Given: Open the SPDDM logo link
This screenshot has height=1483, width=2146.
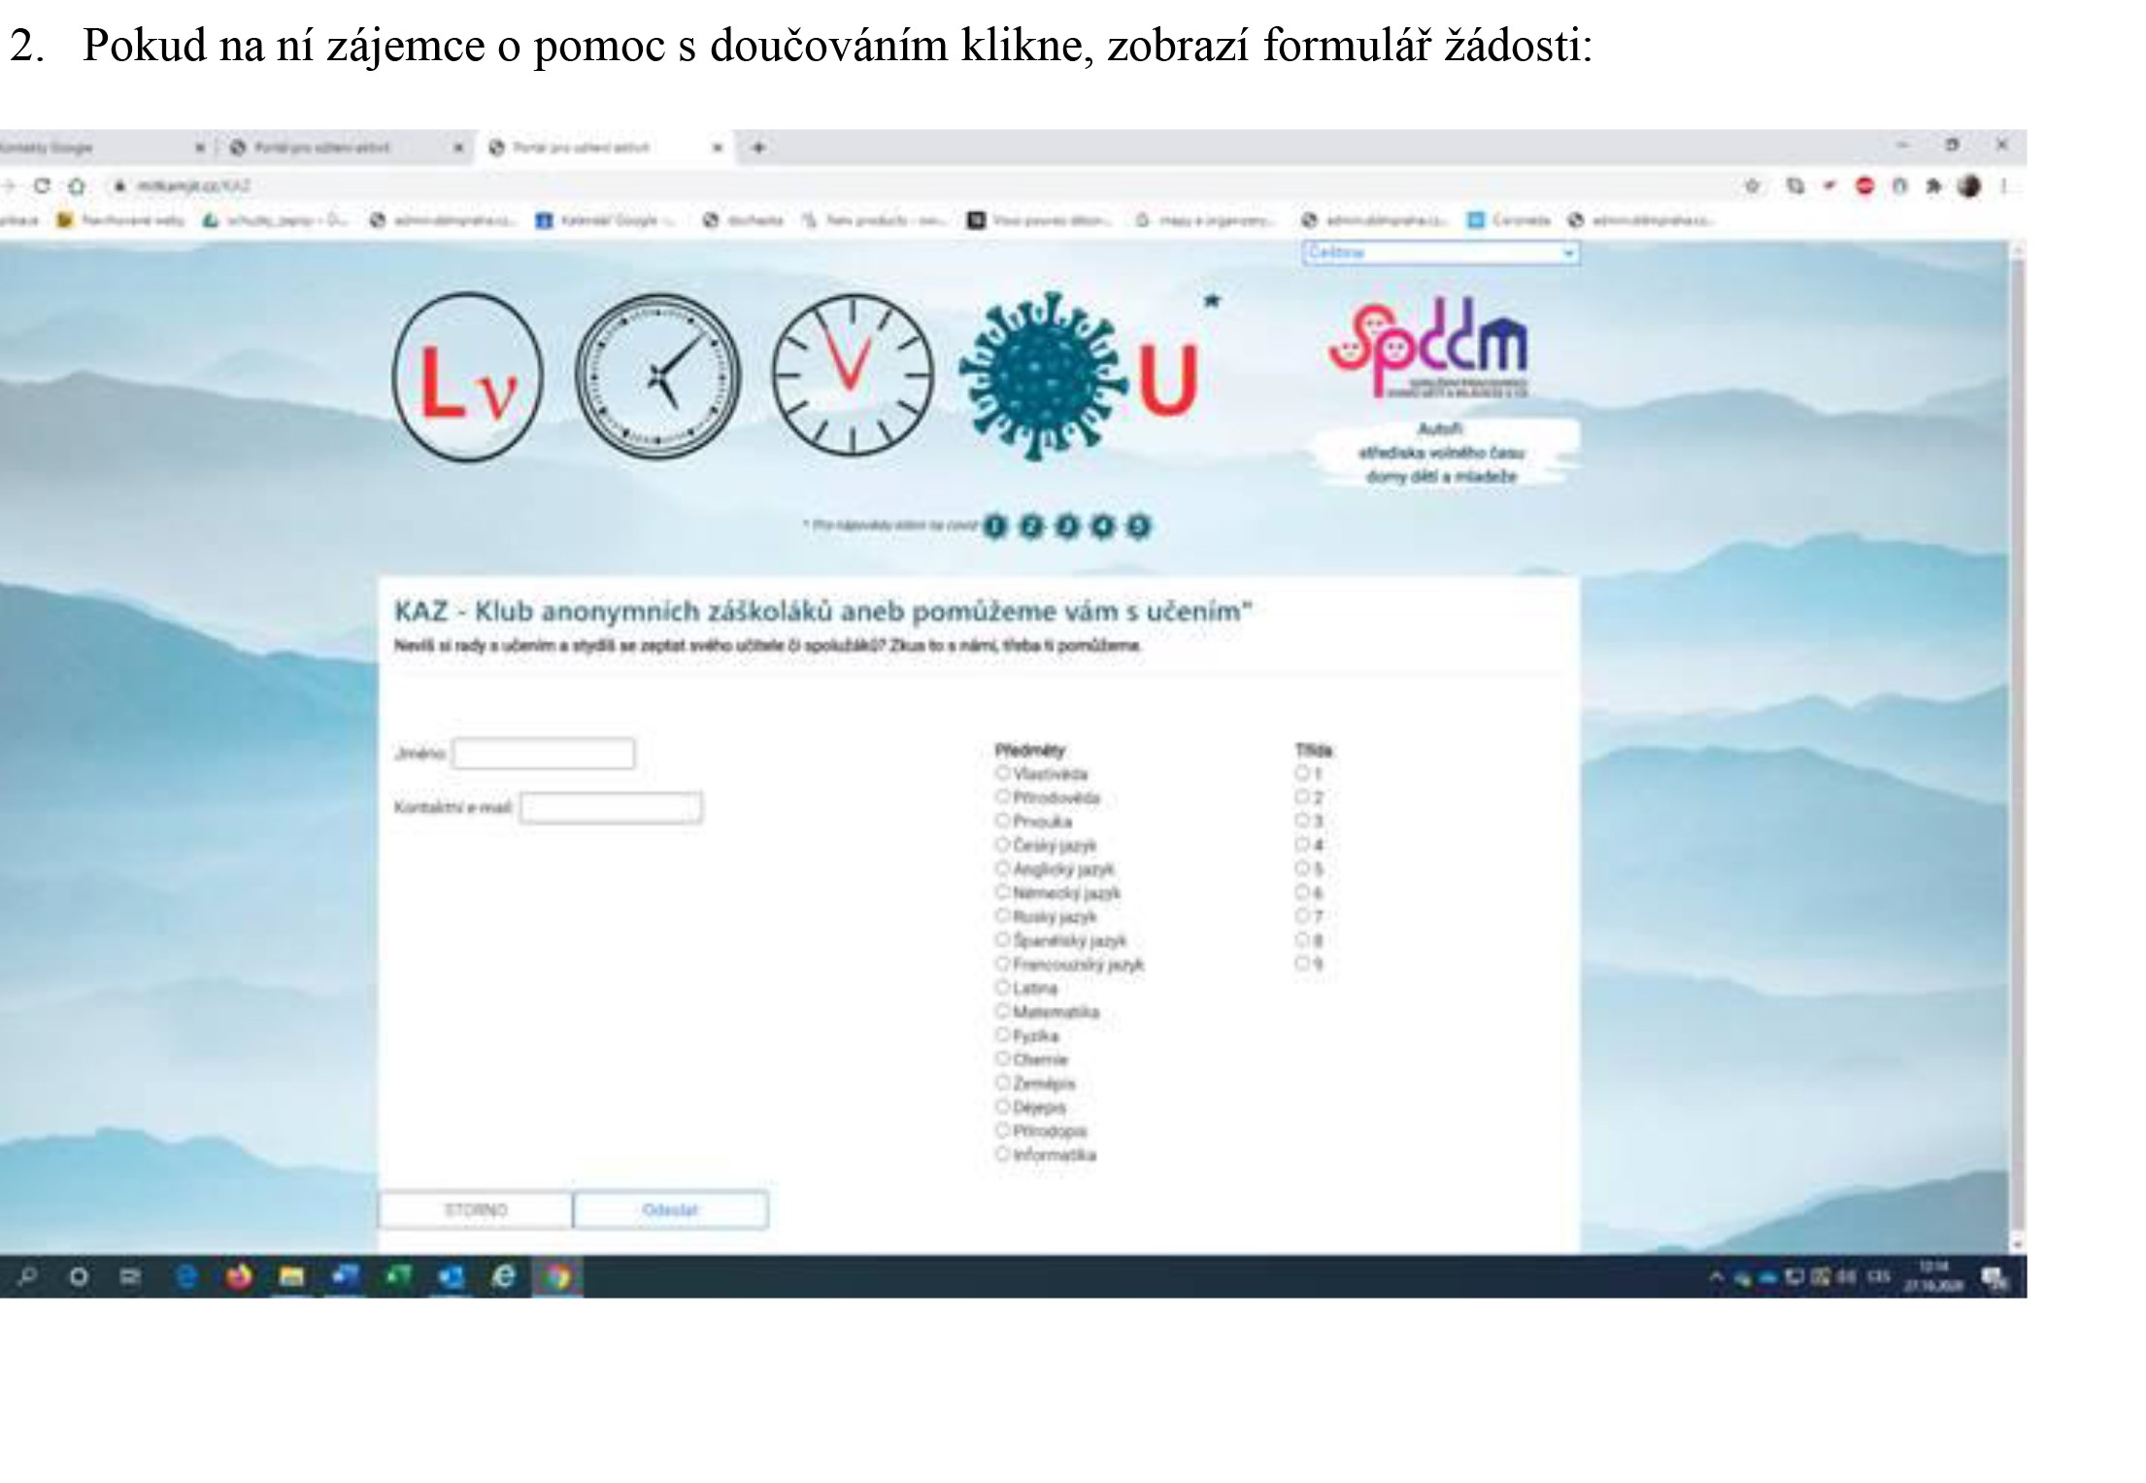Looking at the screenshot, I should [1427, 348].
